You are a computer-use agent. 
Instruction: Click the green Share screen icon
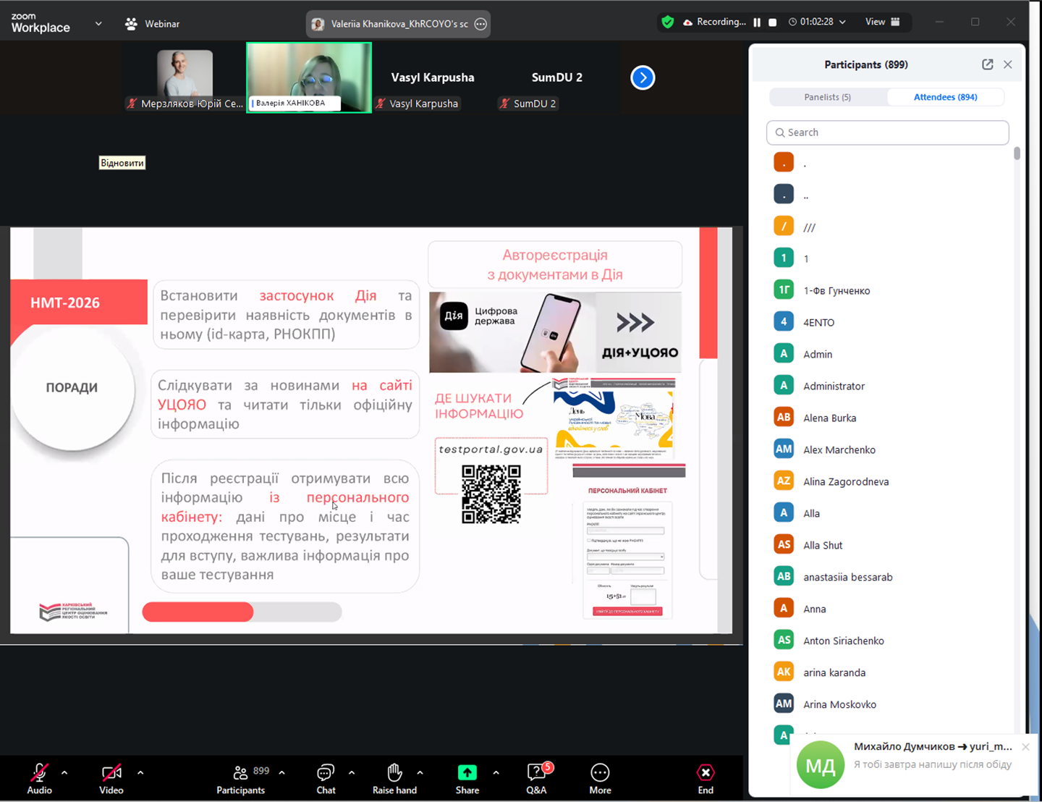pos(467,773)
